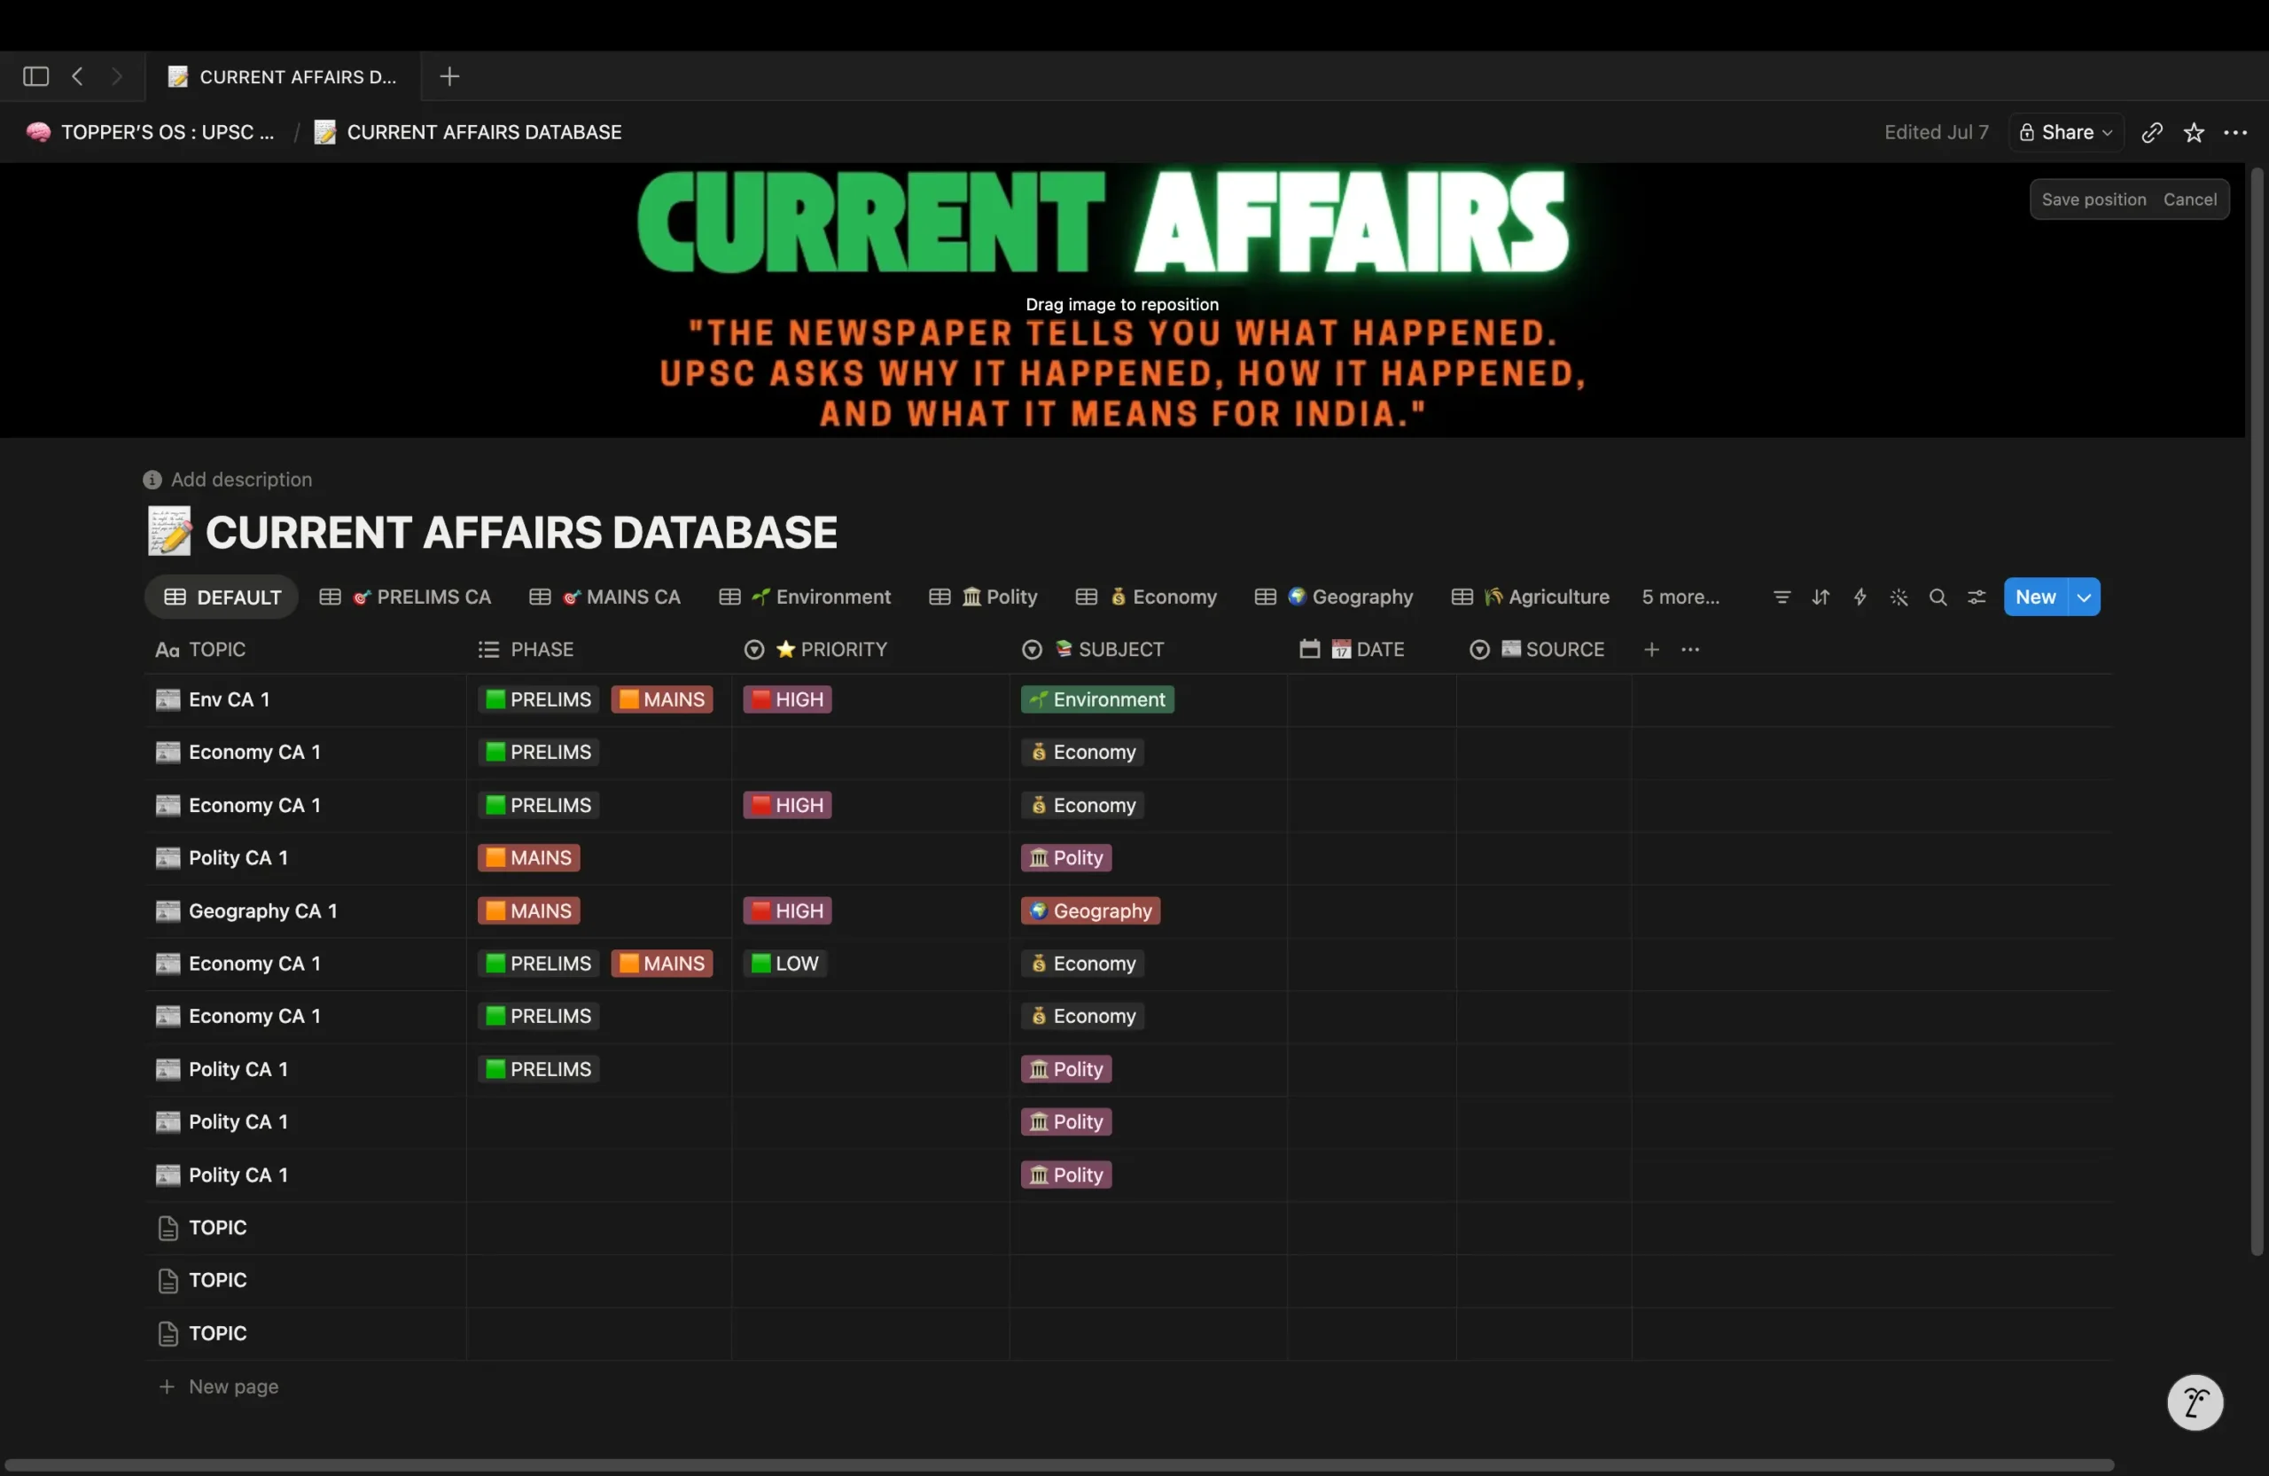Open a new tab with the plus icon
Screen dimensions: 2269x1476
click(x=449, y=76)
